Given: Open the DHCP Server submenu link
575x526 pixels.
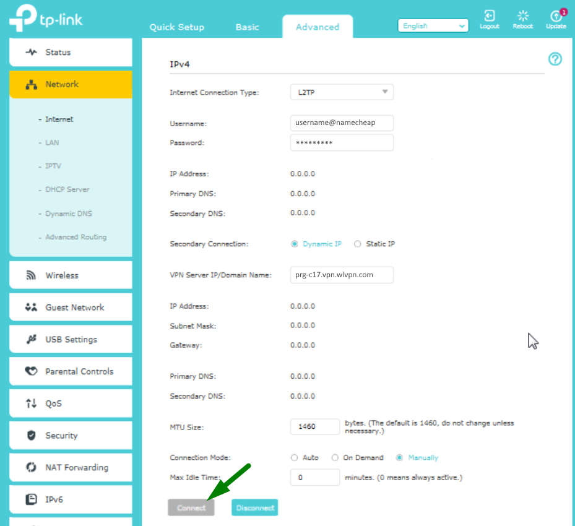Looking at the screenshot, I should click(x=67, y=189).
